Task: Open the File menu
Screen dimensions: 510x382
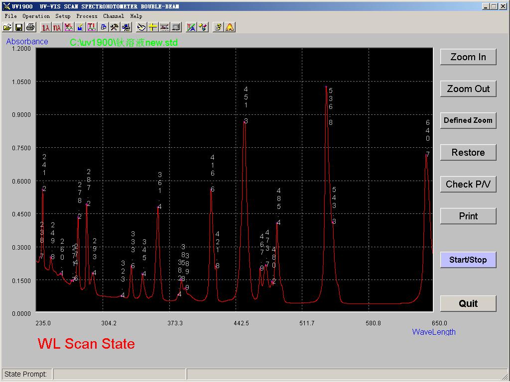Action: point(10,16)
